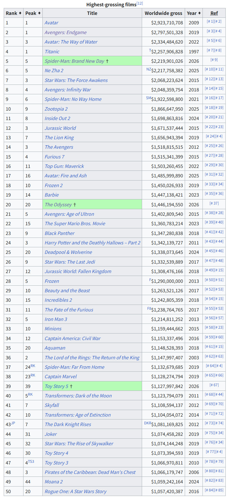
Task: Open The Lion King link
Action: tap(59, 138)
